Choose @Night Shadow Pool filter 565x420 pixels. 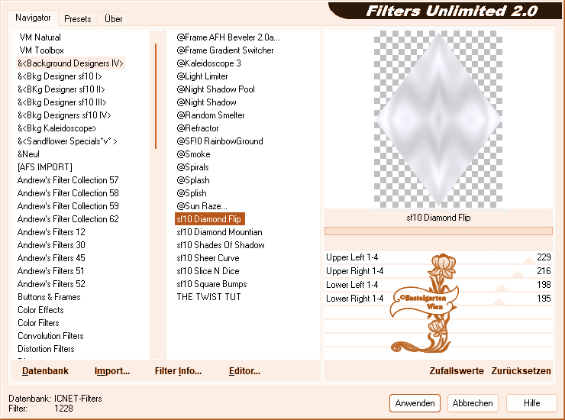215,89
